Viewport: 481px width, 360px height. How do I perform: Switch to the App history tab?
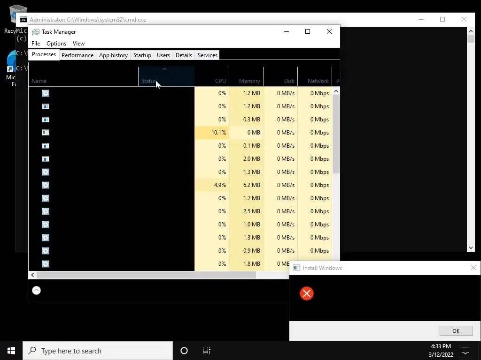[x=113, y=55]
